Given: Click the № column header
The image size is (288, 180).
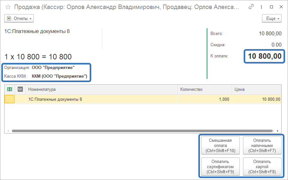Looking at the screenshot, I should pyautogui.click(x=20, y=89).
